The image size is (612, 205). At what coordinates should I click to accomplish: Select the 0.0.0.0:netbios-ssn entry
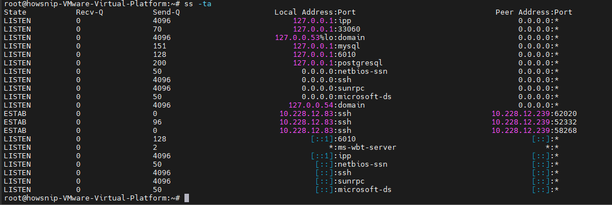pos(345,72)
